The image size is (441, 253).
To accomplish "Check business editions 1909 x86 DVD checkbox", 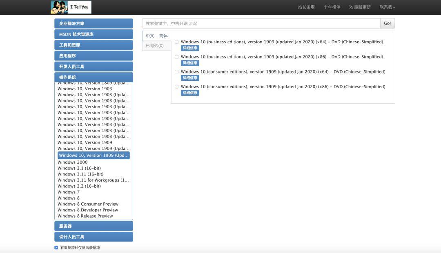I will [x=177, y=57].
